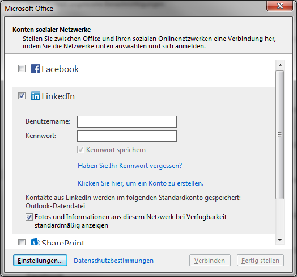Image resolution: width=297 pixels, height=277 pixels.
Task: Open the Datenschutzbestimmungen link
Action: (114, 261)
